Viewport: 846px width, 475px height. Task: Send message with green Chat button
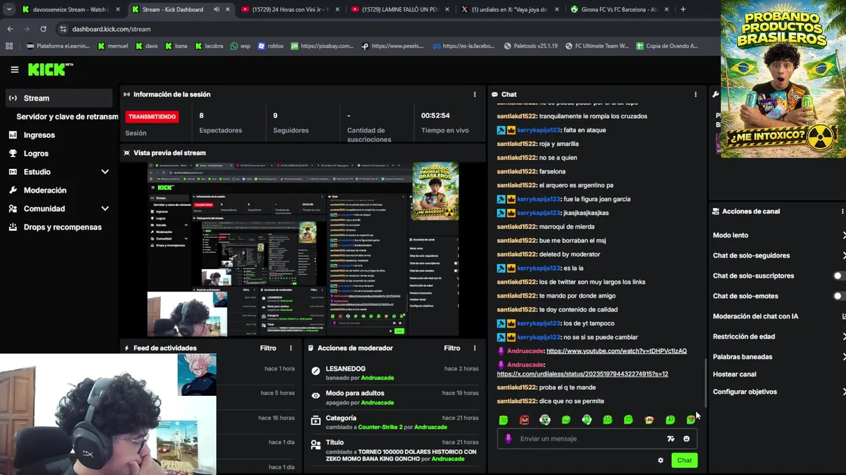(684, 460)
